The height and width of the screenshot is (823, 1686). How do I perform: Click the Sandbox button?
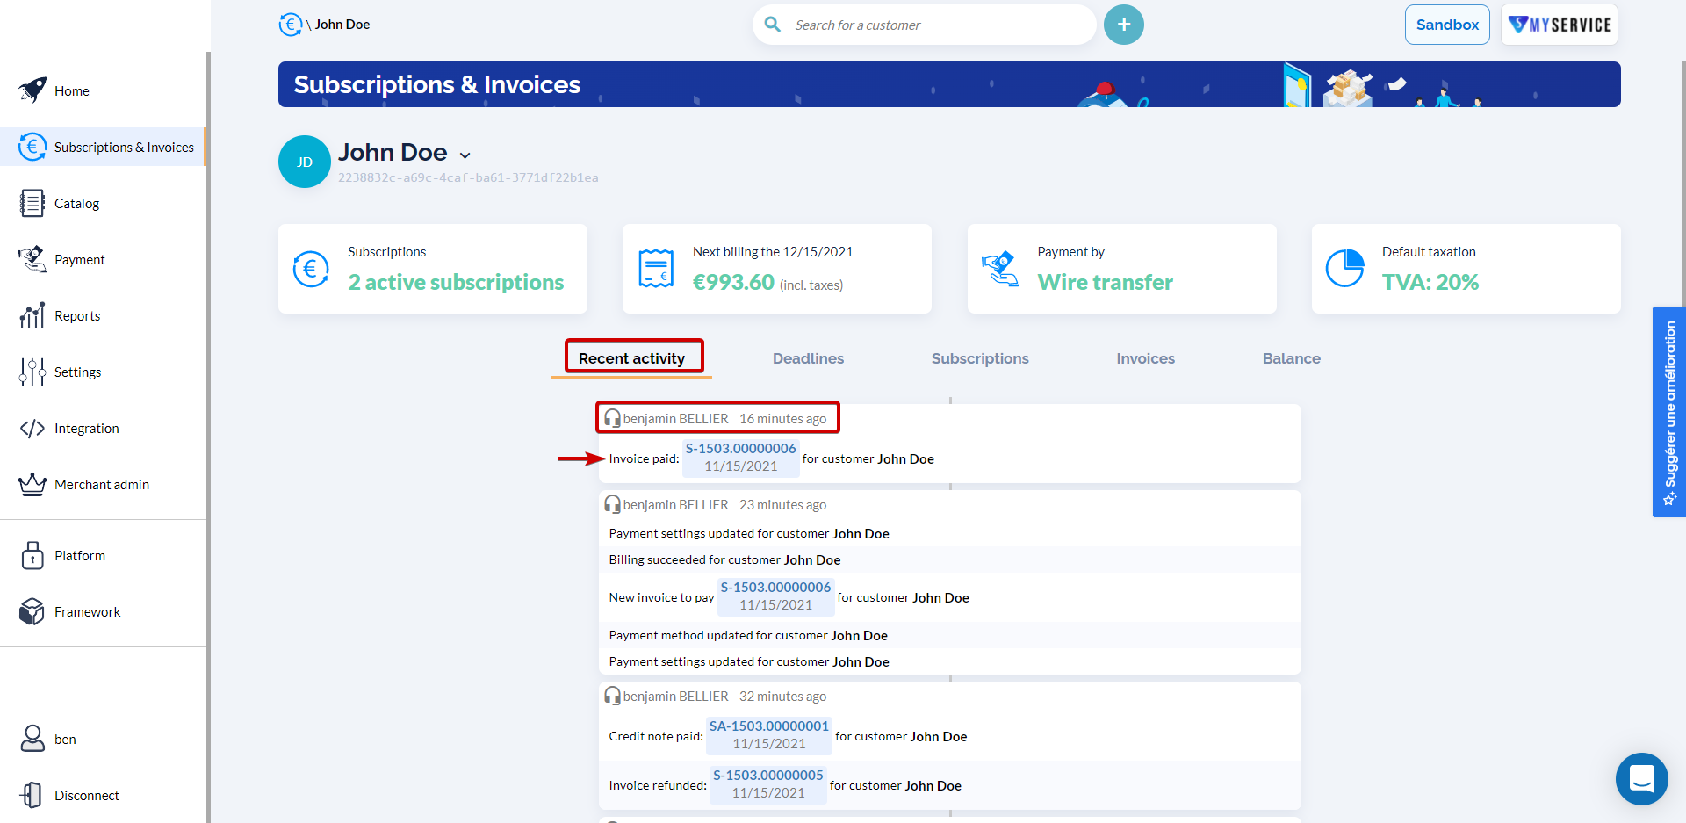point(1447,25)
